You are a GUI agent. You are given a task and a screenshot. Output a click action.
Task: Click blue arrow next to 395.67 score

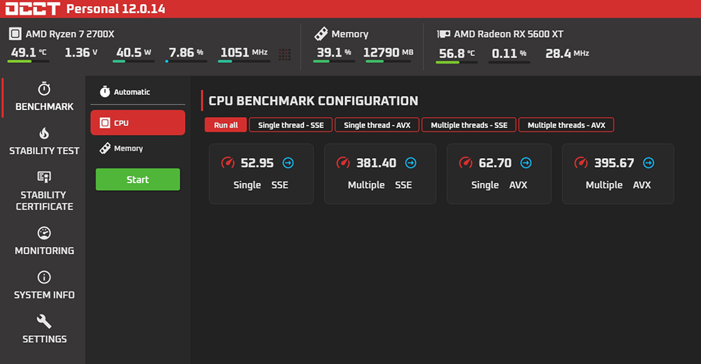648,163
